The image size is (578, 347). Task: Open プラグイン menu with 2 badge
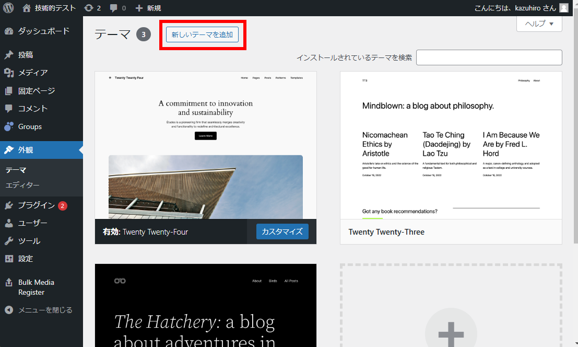tap(37, 205)
